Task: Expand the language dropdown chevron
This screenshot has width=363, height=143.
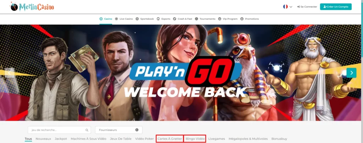Action: click(291, 7)
